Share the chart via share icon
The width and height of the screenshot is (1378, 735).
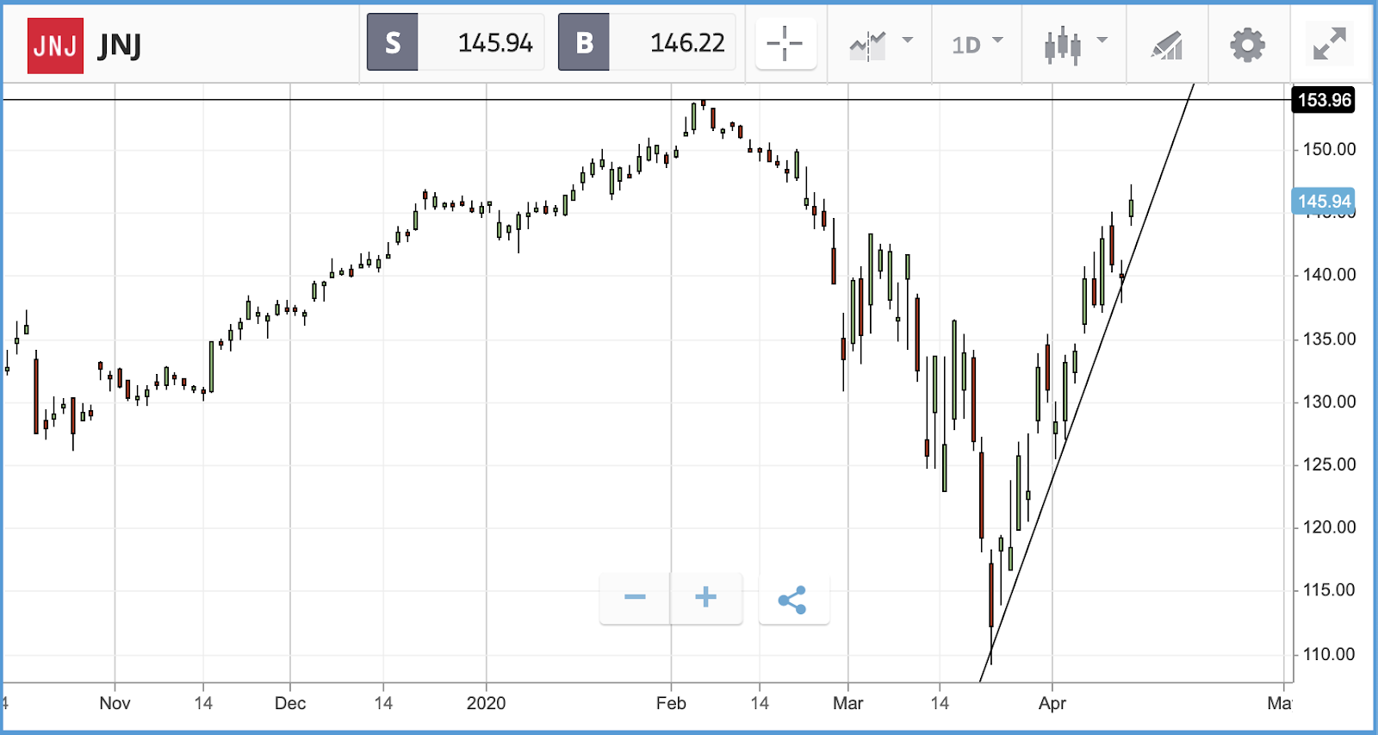pos(793,600)
